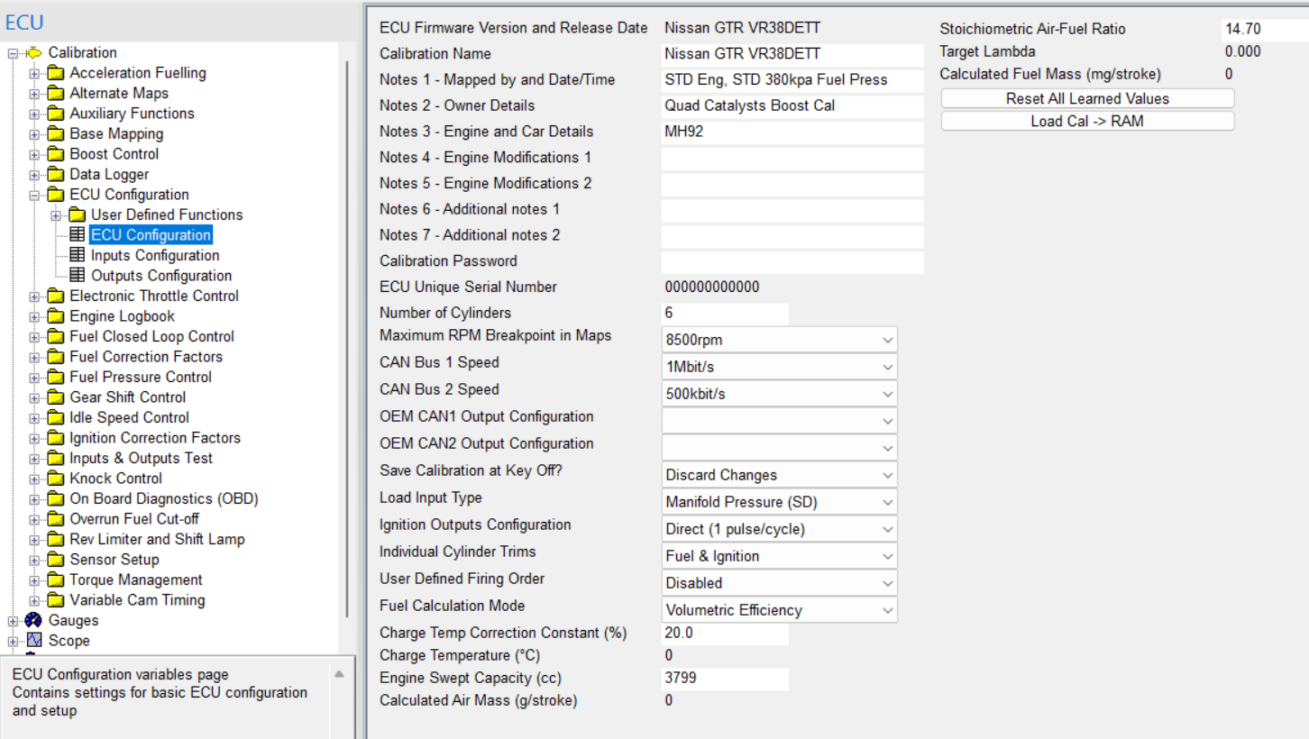Click the Notes 2 Owner Details field
The image size is (1309, 739).
tap(792, 106)
